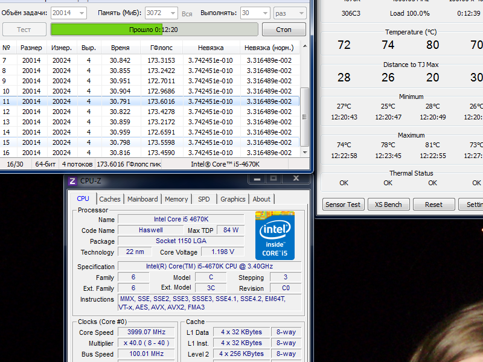The height and width of the screenshot is (362, 483).
Task: Click the № column header
Action: 6,48
